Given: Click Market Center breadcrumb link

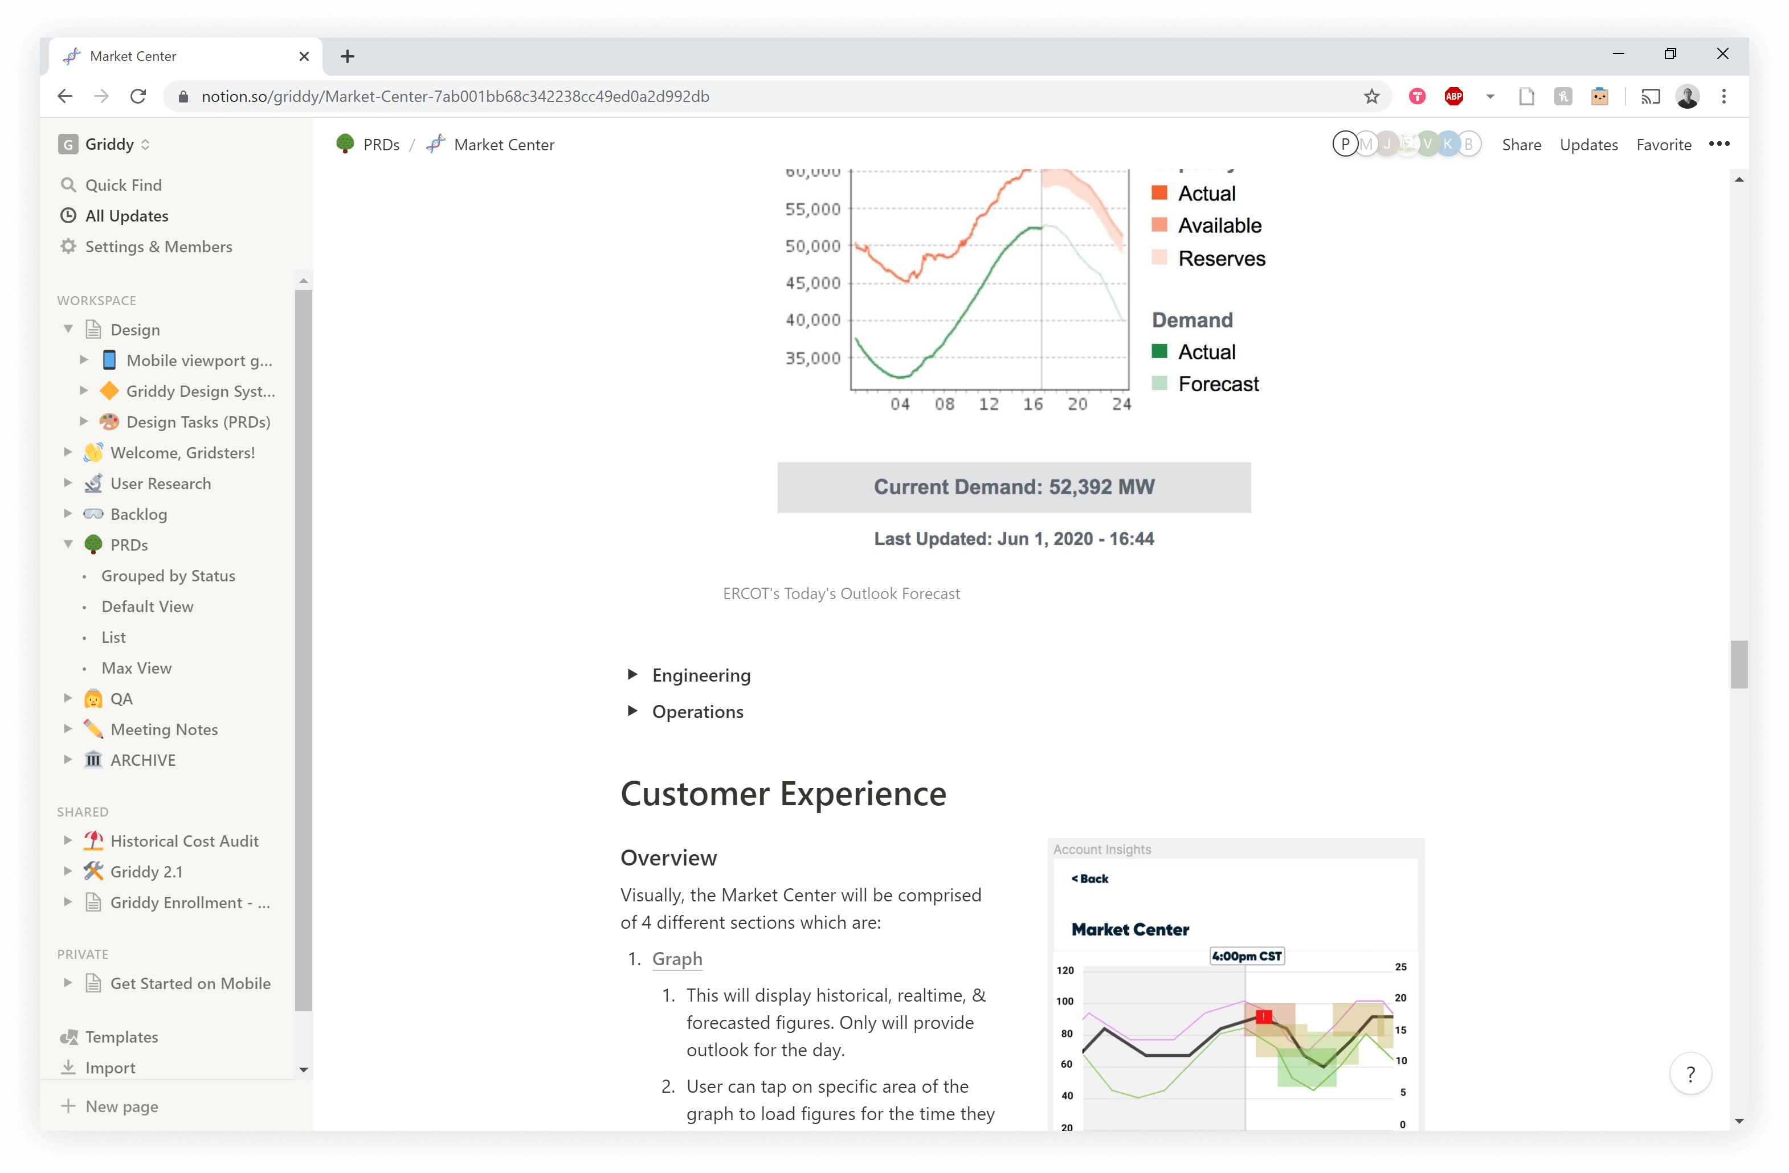Looking at the screenshot, I should [x=504, y=144].
